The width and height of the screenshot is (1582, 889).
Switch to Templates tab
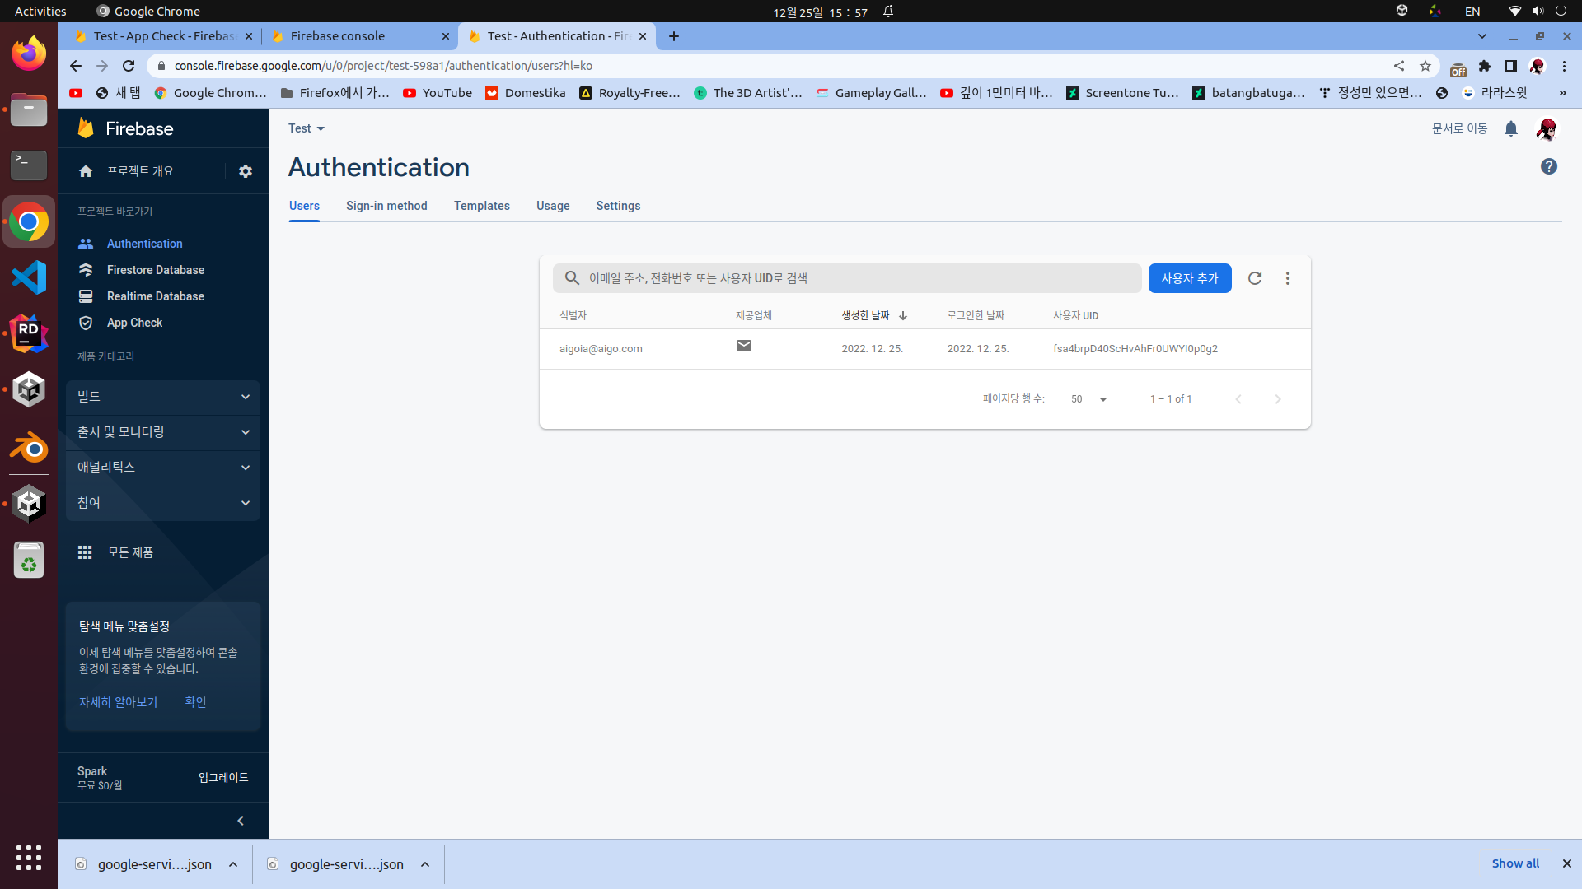click(x=482, y=206)
